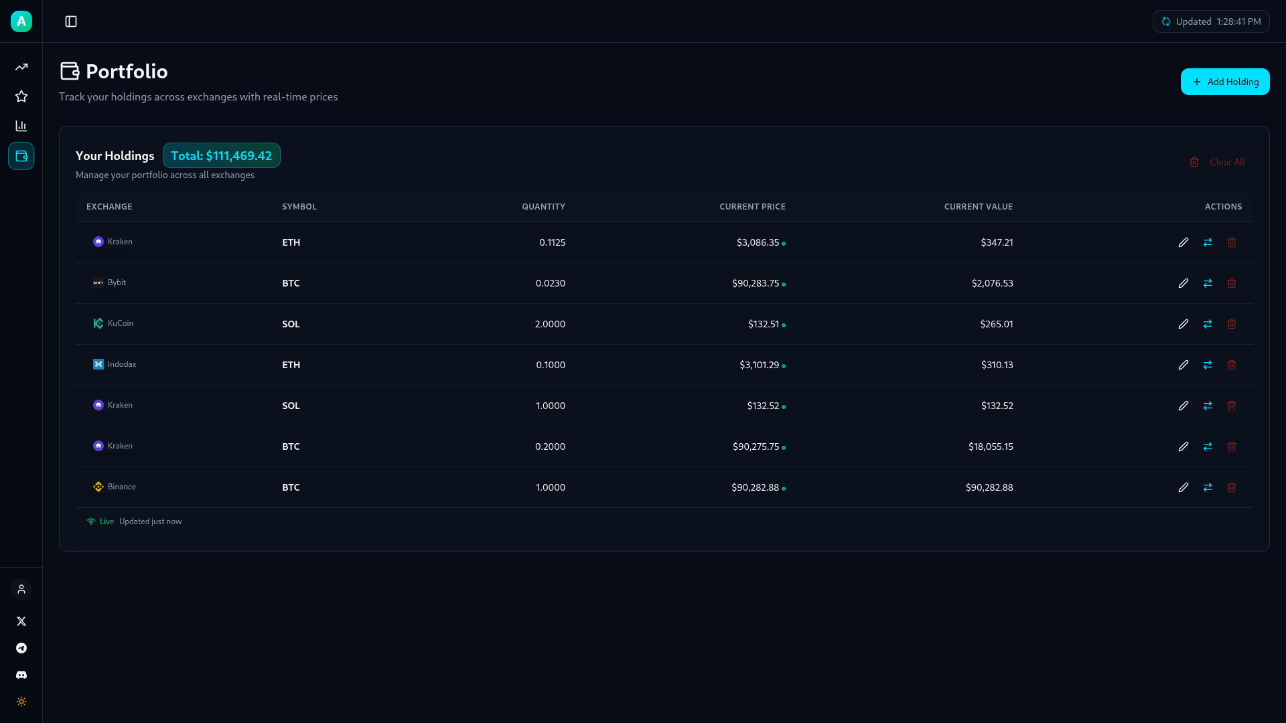Click the swap arrows icon on the Binance BTC row
The image size is (1286, 723).
point(1208,487)
